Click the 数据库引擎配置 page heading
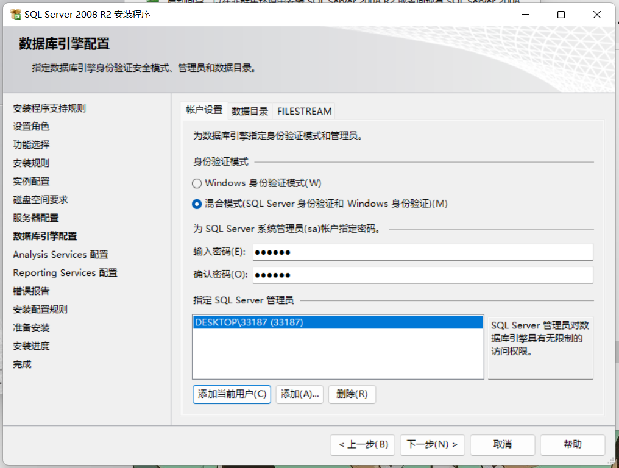 click(x=65, y=44)
